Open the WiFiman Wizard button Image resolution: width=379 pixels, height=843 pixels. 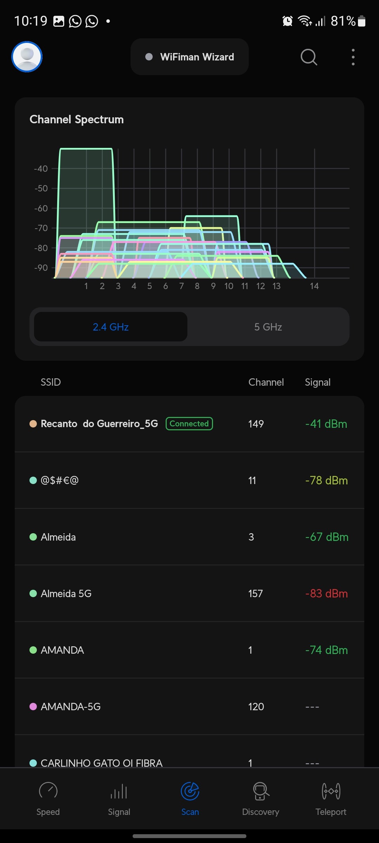click(x=189, y=57)
